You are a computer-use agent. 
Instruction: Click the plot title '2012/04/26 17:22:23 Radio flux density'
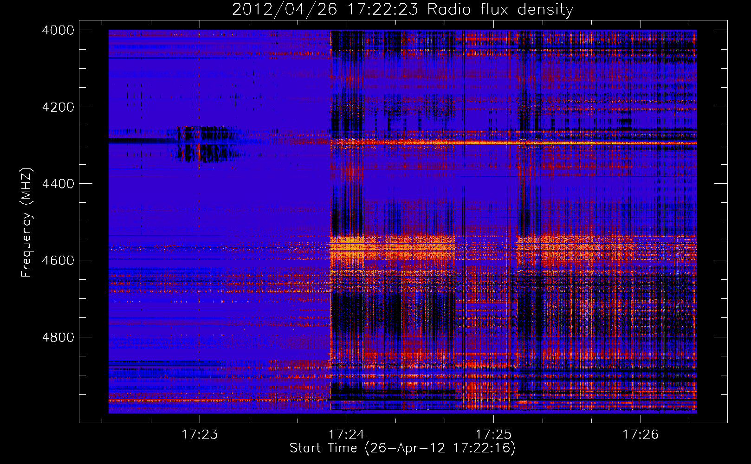(x=402, y=10)
